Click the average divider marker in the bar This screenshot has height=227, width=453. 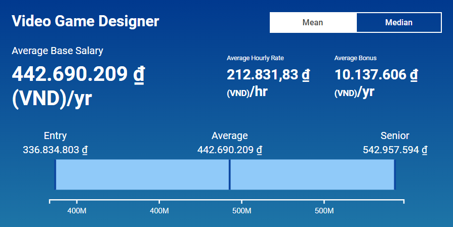[229, 174]
